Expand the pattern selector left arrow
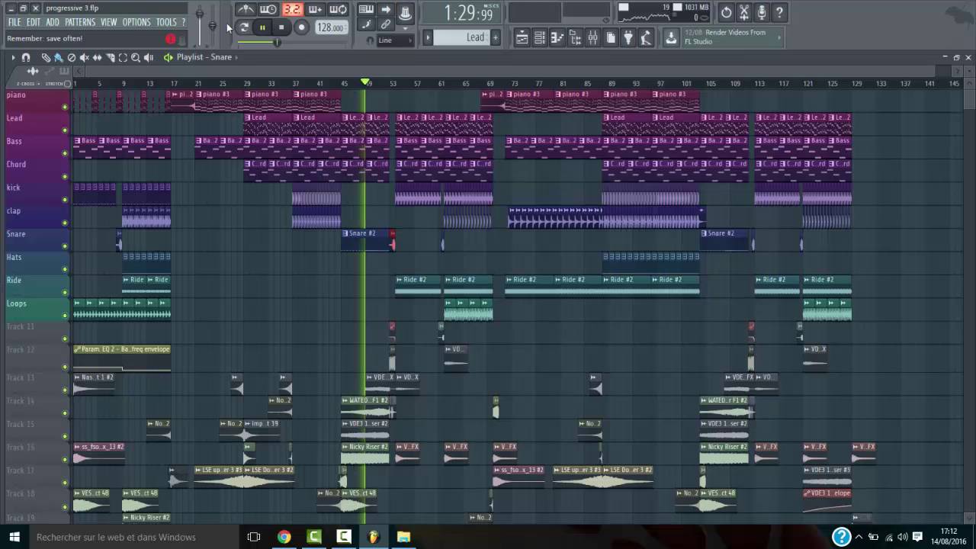Image resolution: width=976 pixels, height=549 pixels. [x=429, y=37]
